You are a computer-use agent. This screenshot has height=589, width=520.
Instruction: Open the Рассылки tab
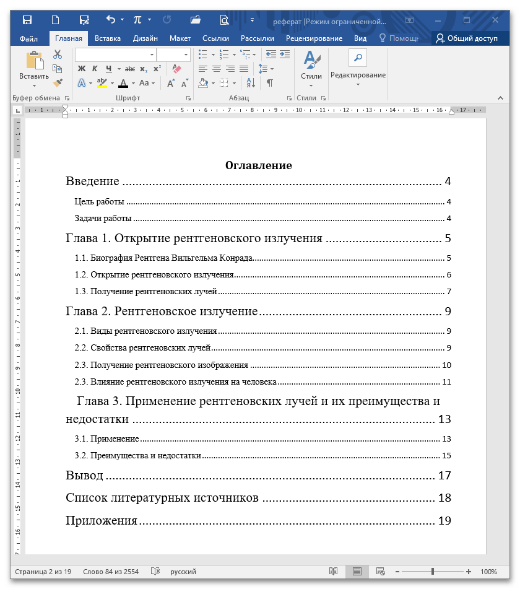[x=257, y=38]
